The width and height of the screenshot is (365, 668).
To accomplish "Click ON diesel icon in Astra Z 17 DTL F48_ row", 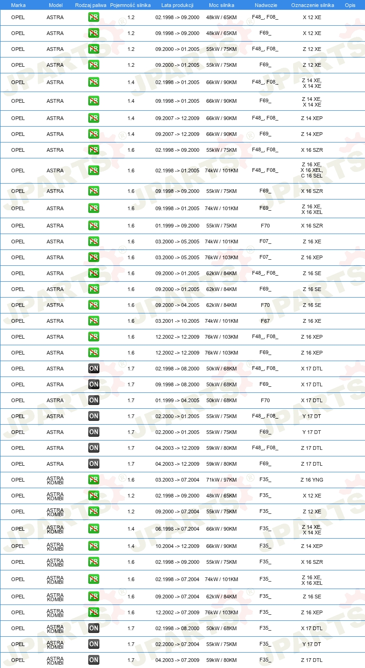I will (x=94, y=448).
